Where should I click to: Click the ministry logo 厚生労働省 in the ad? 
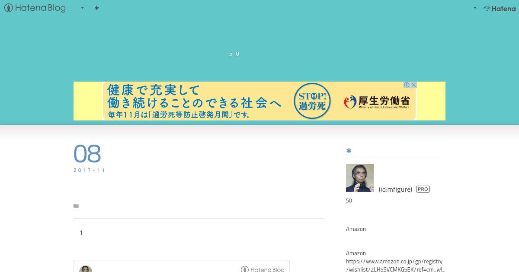(377, 102)
